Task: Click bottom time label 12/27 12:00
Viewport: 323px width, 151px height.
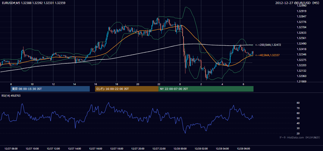Action: pos(53,149)
